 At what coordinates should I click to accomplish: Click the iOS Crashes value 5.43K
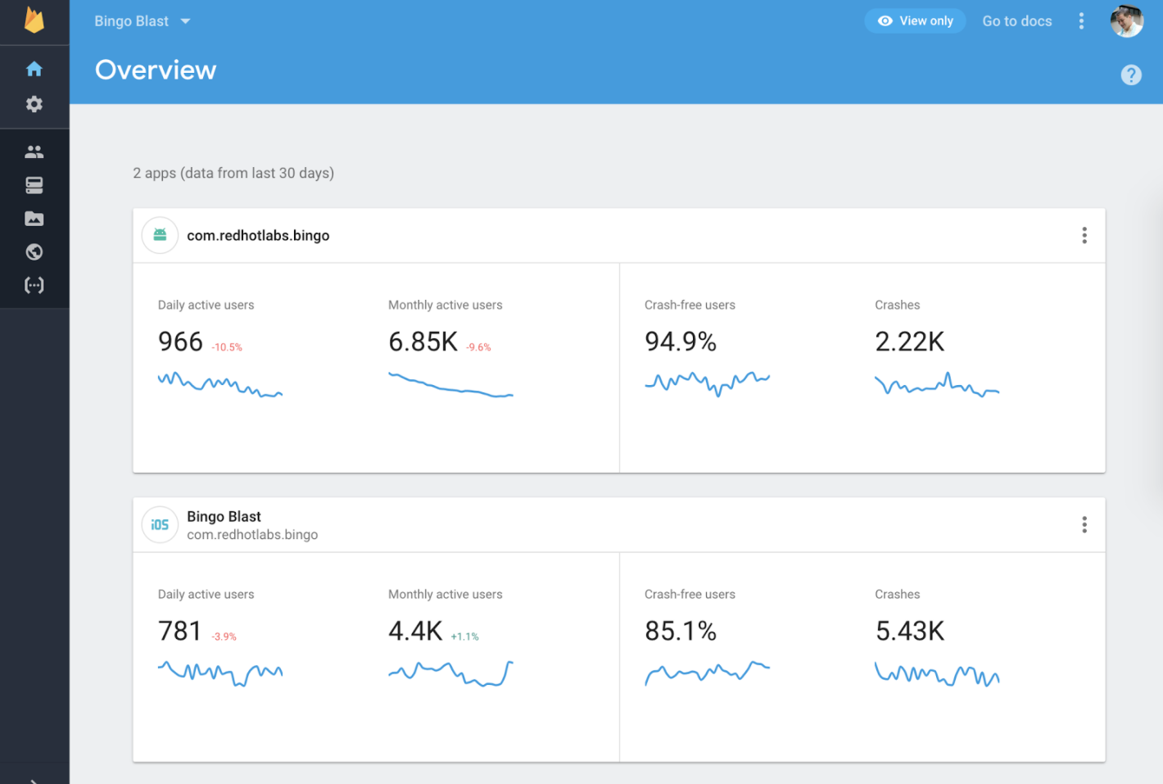coord(910,631)
